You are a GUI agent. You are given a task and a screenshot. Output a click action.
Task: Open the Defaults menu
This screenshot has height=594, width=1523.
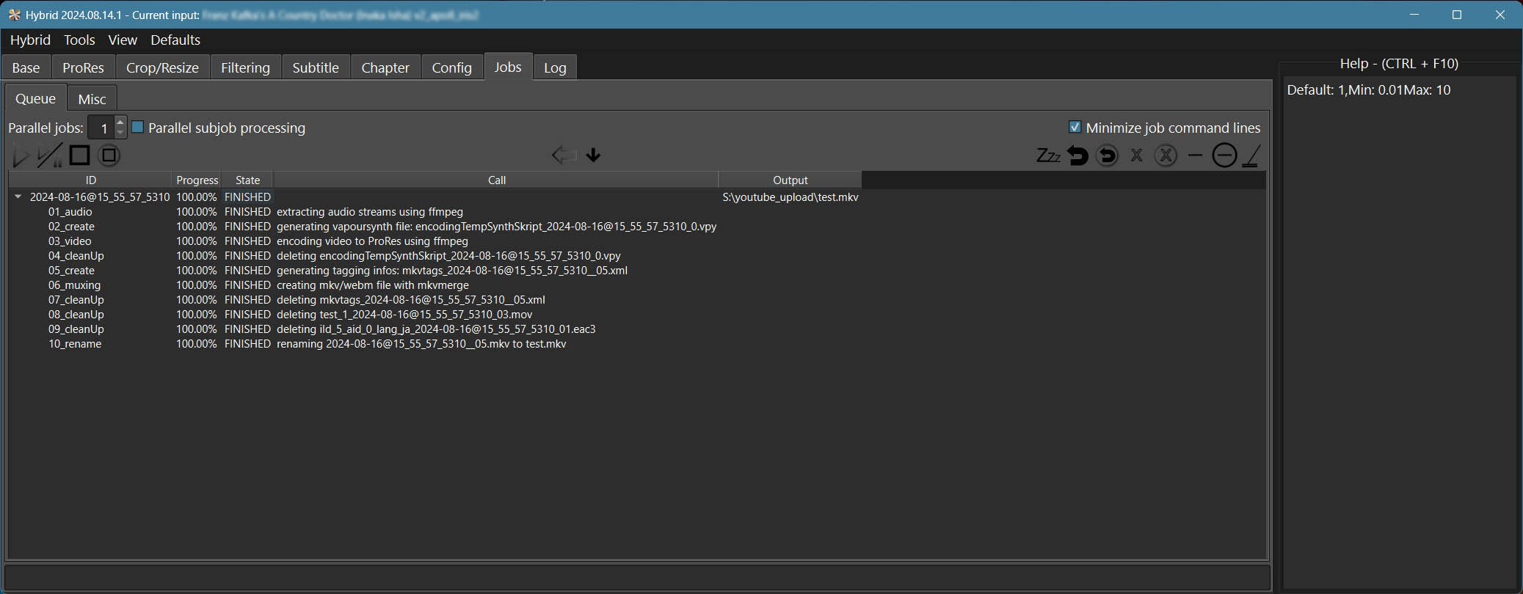175,40
